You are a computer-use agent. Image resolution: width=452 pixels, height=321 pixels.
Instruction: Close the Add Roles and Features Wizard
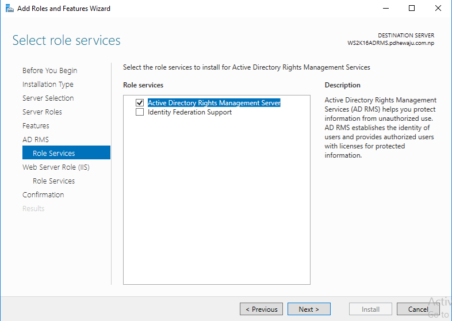click(x=438, y=8)
